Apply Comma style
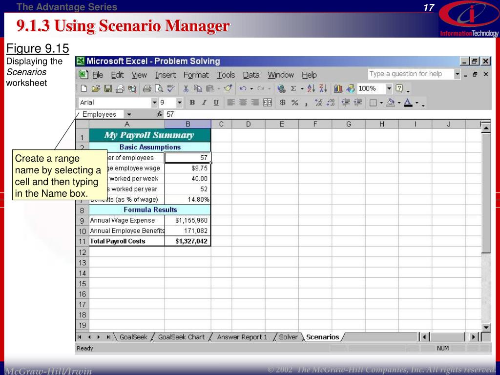The image size is (500, 375). click(306, 104)
